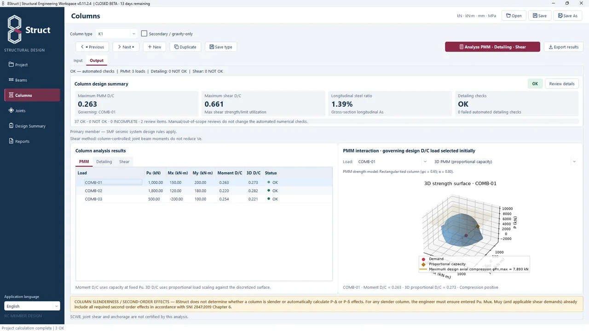Go to Next column type

click(126, 47)
